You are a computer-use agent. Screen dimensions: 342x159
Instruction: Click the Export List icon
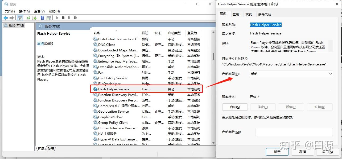pos(34,18)
